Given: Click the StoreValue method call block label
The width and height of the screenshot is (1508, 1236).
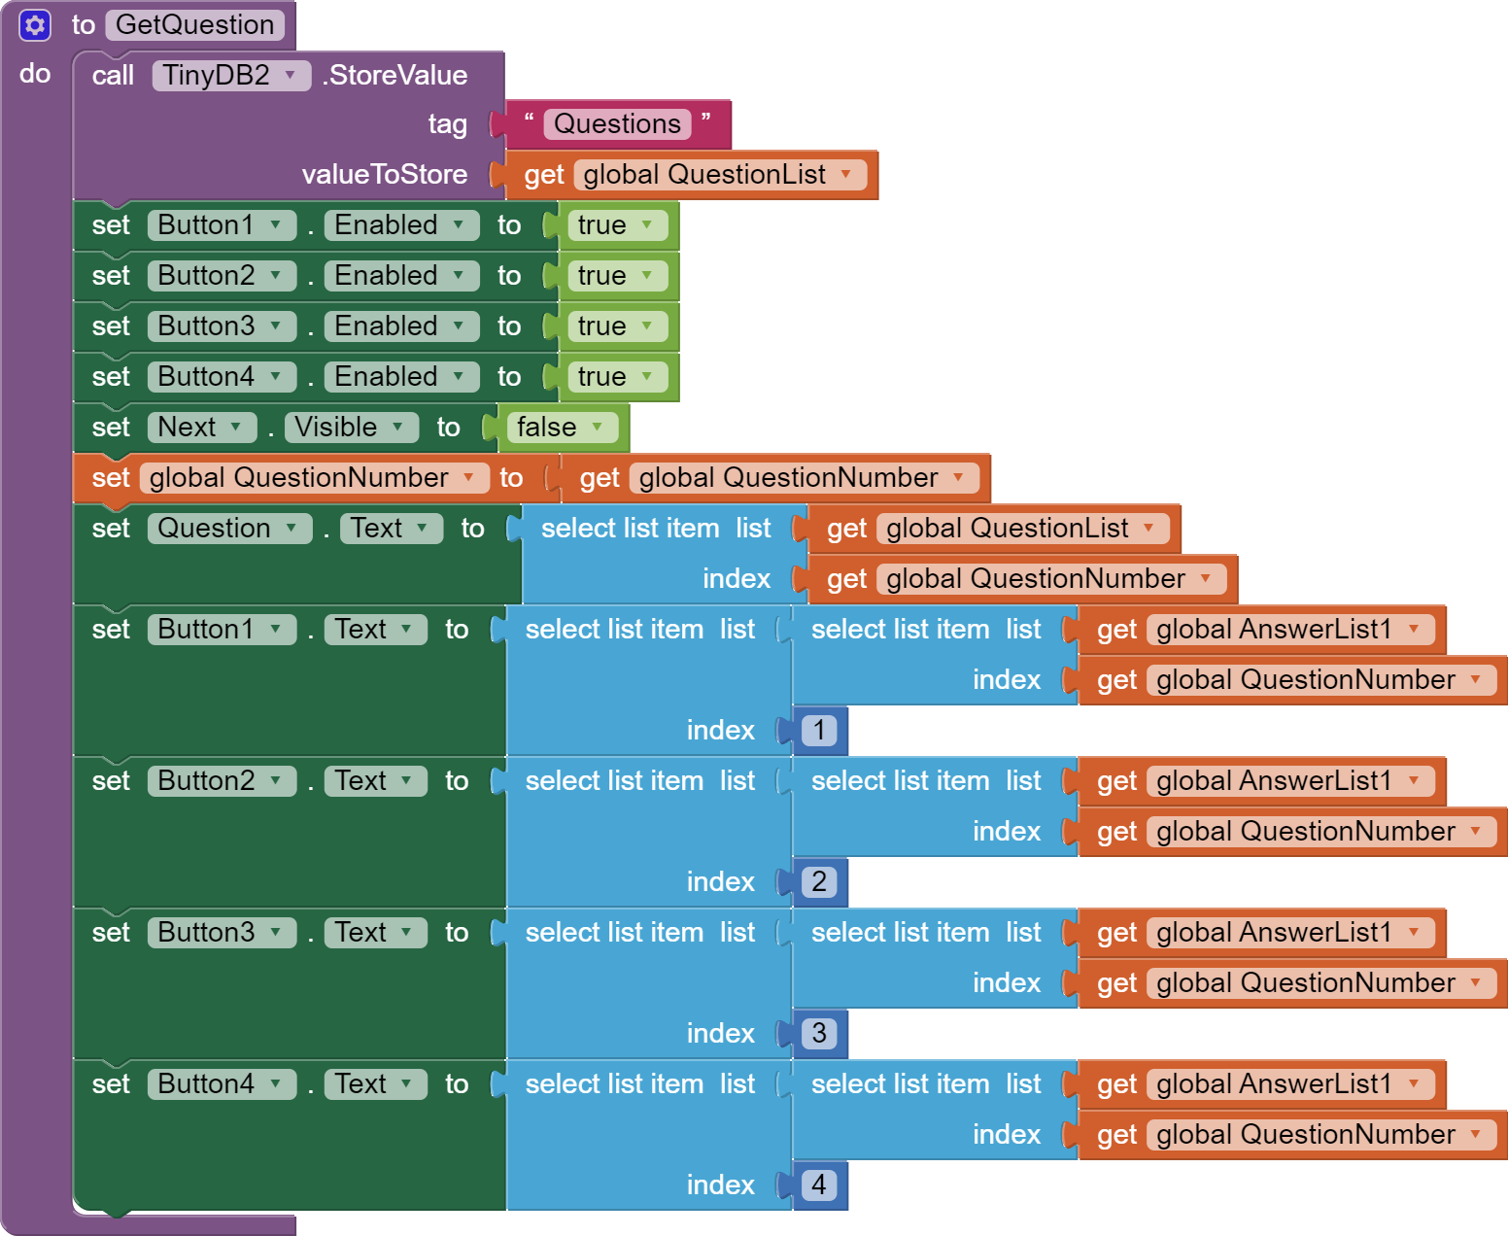Looking at the screenshot, I should click(x=396, y=76).
